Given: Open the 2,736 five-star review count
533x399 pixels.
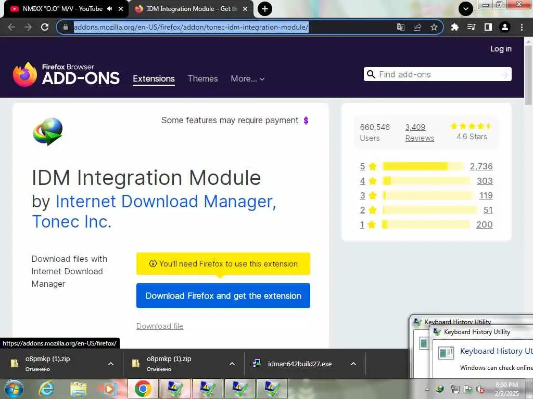Looking at the screenshot, I should pyautogui.click(x=481, y=166).
